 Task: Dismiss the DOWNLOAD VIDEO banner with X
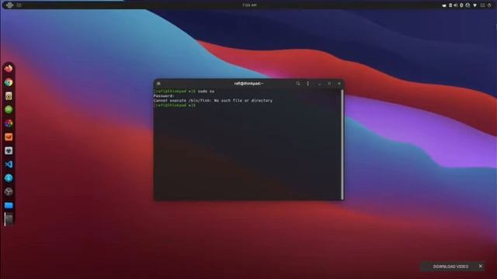(x=481, y=266)
